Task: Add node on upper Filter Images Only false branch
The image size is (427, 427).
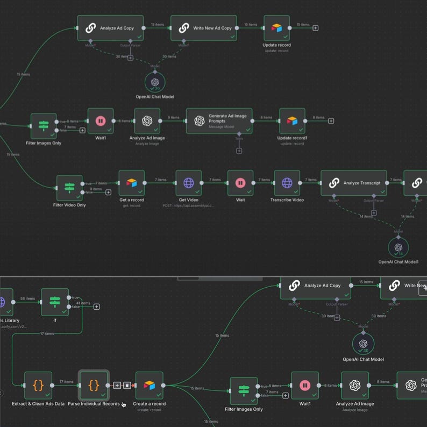Action: [x=82, y=131]
